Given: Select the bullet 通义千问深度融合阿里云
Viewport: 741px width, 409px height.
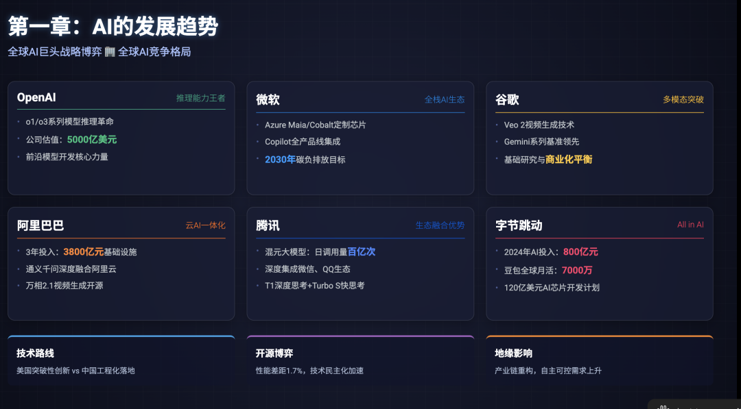Looking at the screenshot, I should [x=71, y=269].
